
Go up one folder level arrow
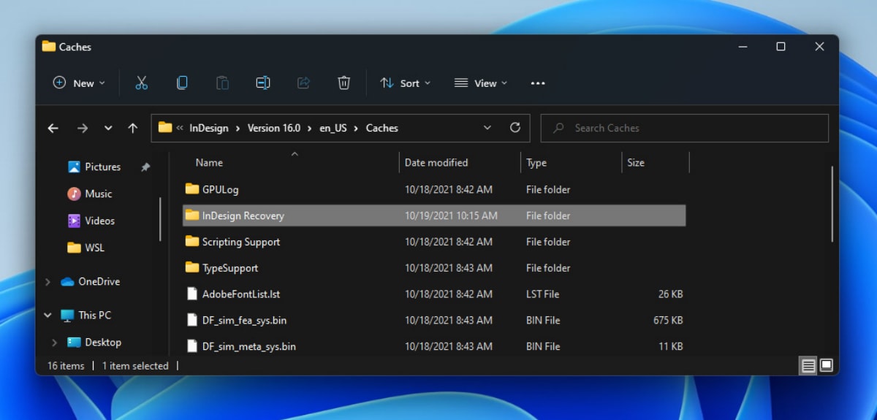pyautogui.click(x=132, y=128)
